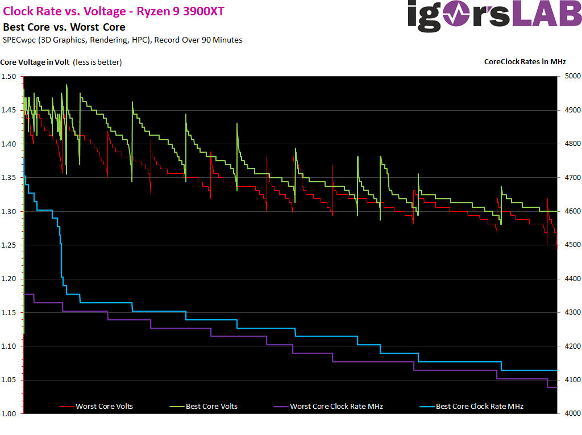Click the 4500 MHz axis label
582x435 pixels.
pos(573,245)
